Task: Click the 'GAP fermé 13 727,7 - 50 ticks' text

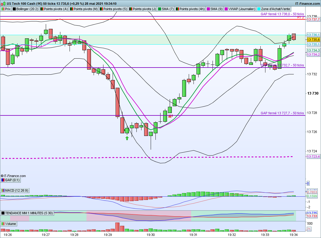Action: click(282, 113)
